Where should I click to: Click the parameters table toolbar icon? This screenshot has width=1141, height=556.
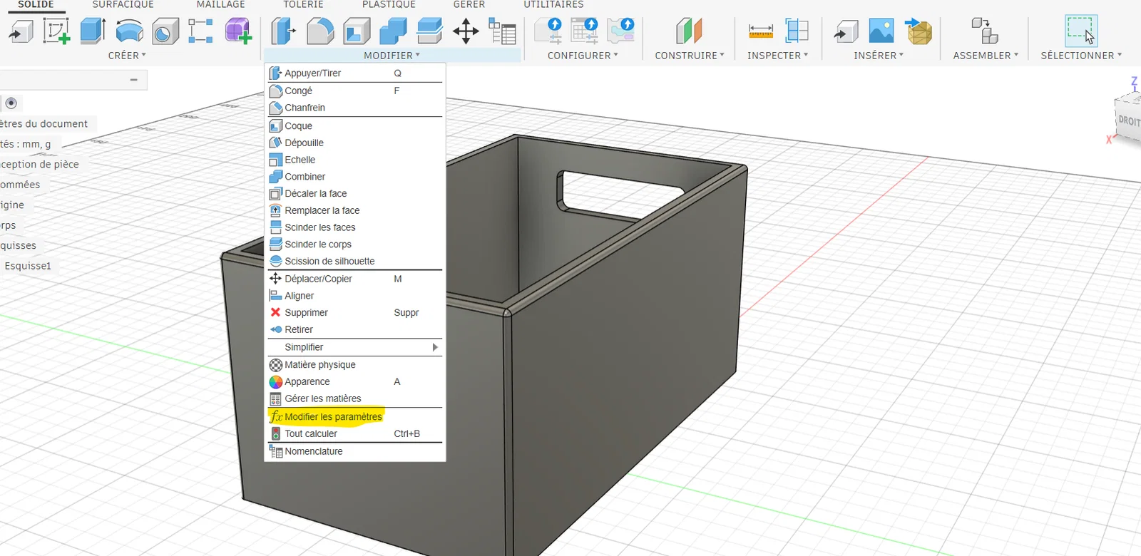coord(502,31)
